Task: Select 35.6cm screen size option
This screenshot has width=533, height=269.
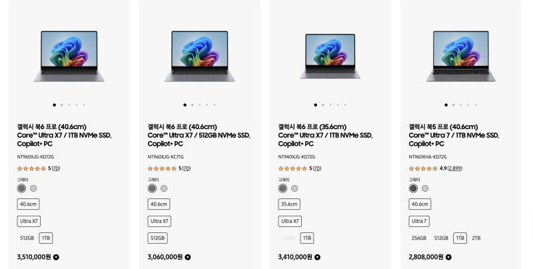Action: 289,204
